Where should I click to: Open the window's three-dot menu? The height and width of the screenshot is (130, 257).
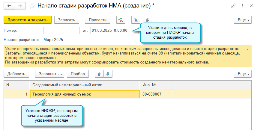click(242, 6)
